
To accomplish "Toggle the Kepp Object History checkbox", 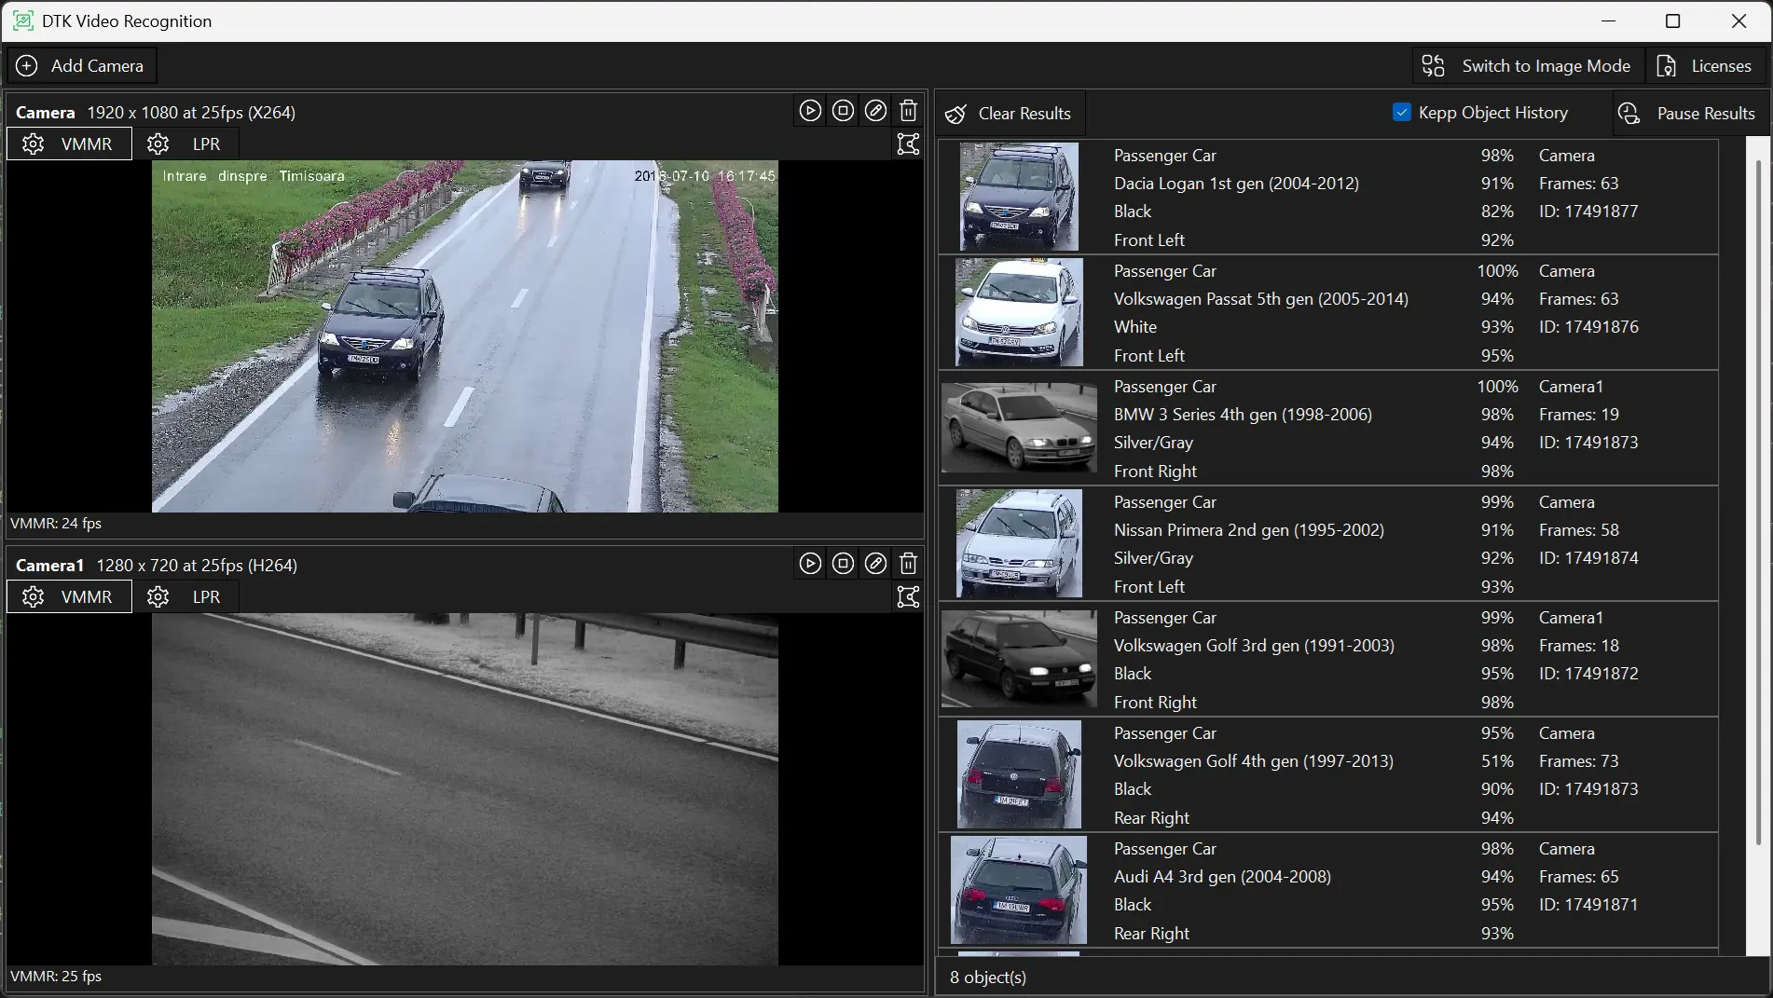I will click(1401, 113).
